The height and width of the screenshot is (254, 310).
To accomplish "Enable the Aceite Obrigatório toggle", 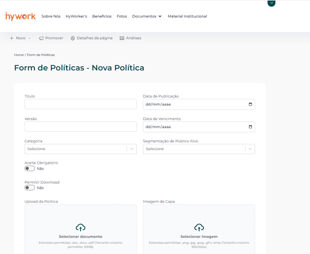I will pos(30,168).
